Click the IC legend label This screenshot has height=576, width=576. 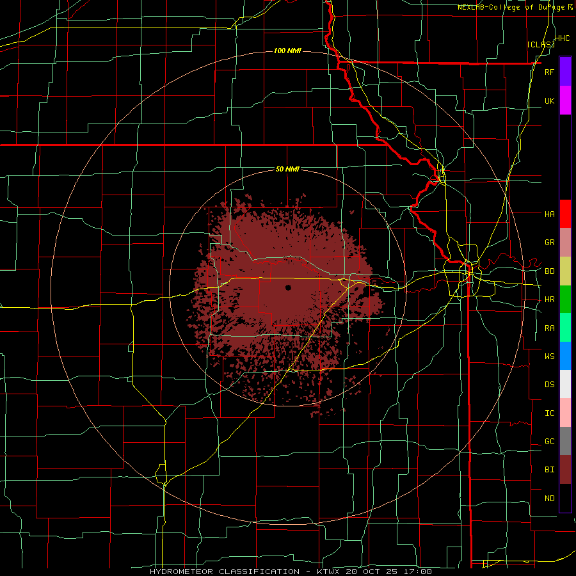coord(549,413)
